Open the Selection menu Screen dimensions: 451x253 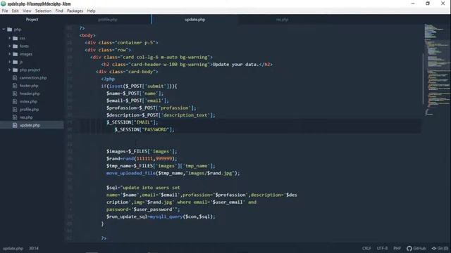tap(43, 11)
